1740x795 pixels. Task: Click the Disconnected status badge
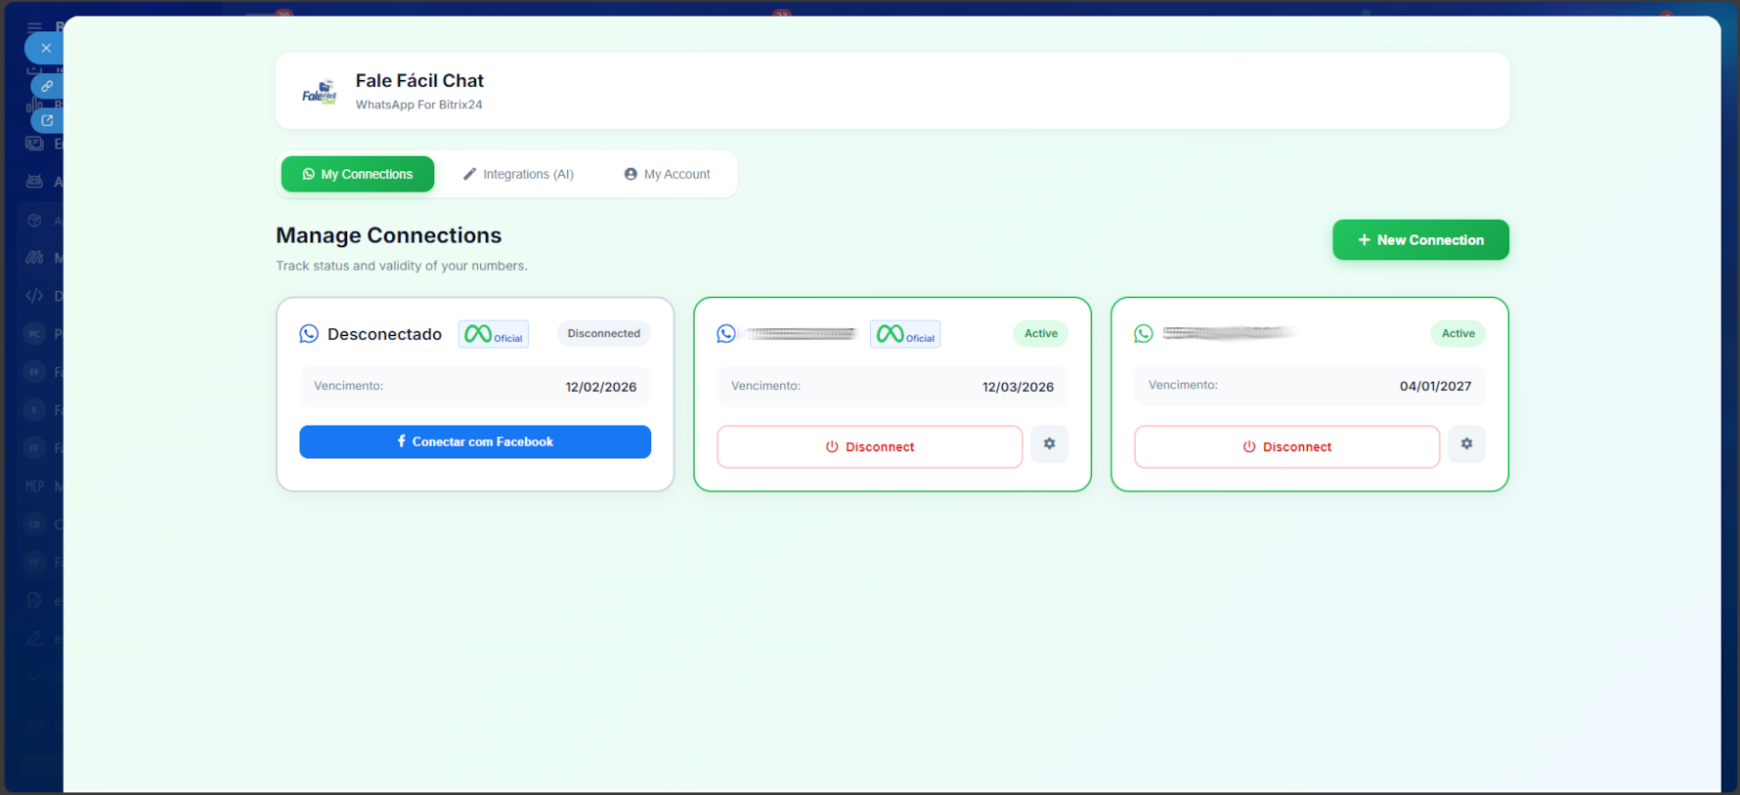[x=603, y=334]
